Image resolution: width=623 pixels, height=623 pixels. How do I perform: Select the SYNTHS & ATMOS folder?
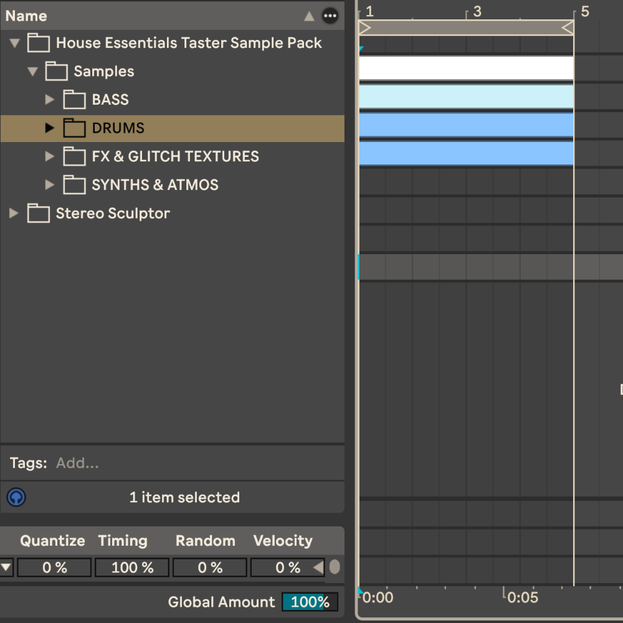(x=155, y=185)
